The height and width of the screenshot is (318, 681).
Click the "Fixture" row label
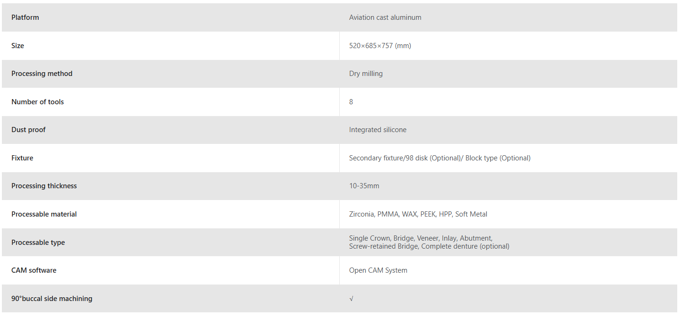22,158
